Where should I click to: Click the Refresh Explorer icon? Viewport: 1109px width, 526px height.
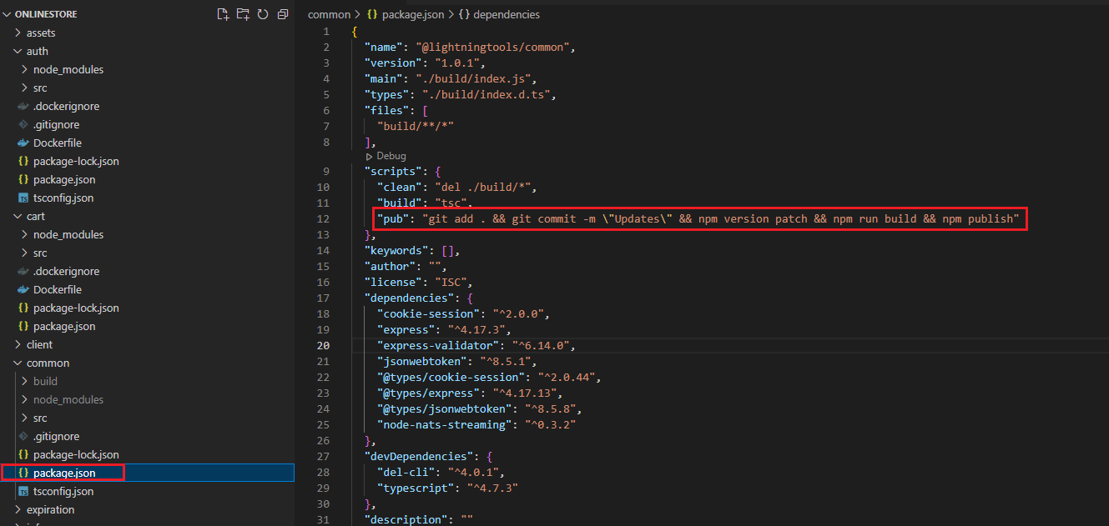point(263,14)
